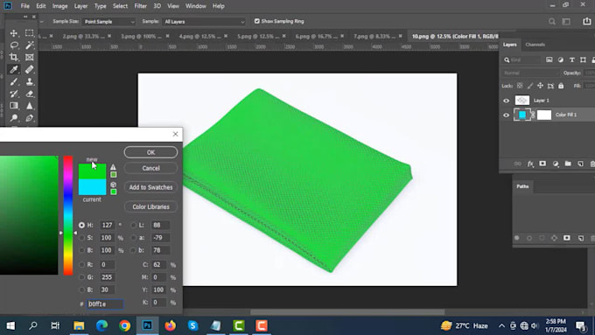Click the fx layer style icon
This screenshot has height=335, width=595.
click(530, 164)
